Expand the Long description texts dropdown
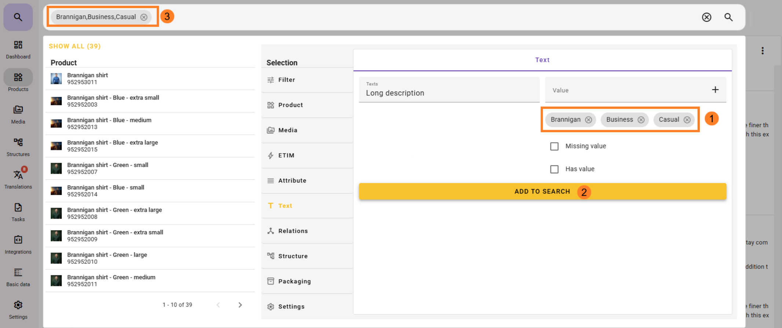The height and width of the screenshot is (328, 782). coord(448,90)
